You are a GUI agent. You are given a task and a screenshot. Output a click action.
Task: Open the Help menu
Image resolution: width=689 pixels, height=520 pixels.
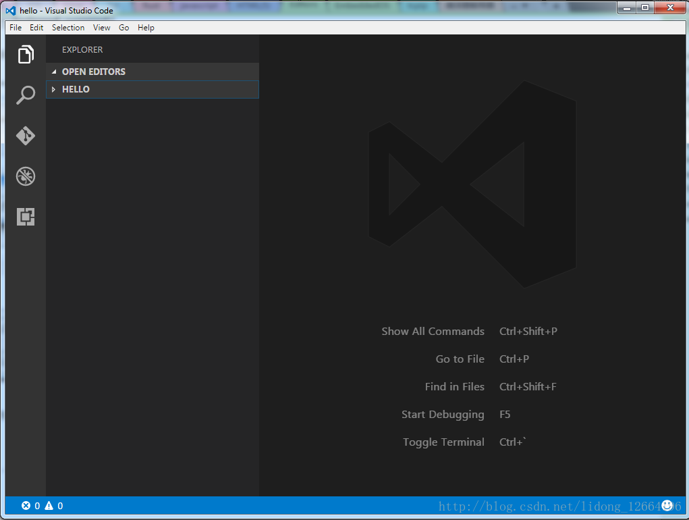point(146,27)
